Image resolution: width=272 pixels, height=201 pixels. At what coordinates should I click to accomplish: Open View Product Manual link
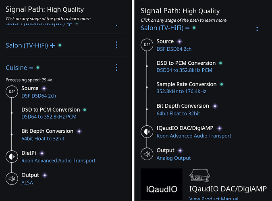[214, 199]
